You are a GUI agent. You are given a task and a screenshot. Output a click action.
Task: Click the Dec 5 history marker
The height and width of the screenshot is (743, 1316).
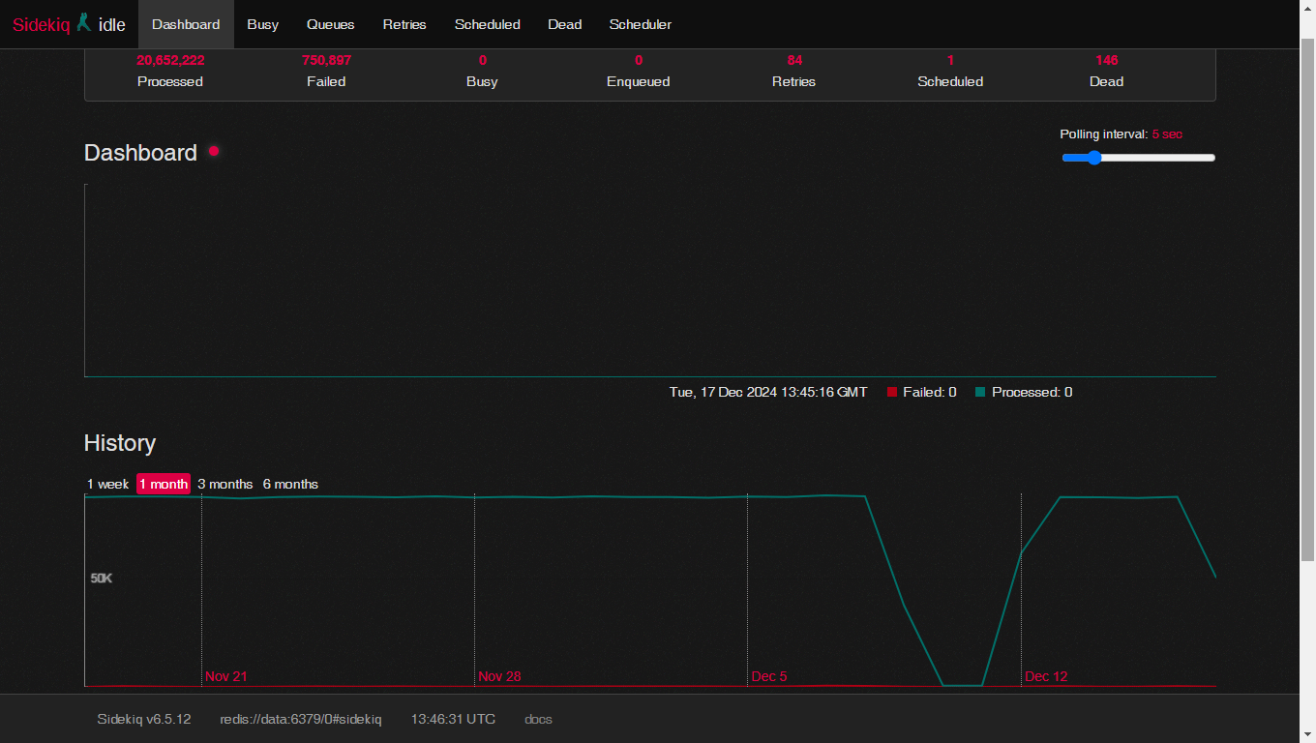click(x=769, y=676)
